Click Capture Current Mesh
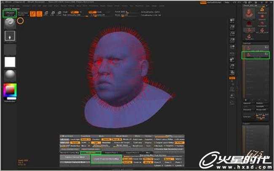This screenshot has width=274, height=171. point(75,157)
